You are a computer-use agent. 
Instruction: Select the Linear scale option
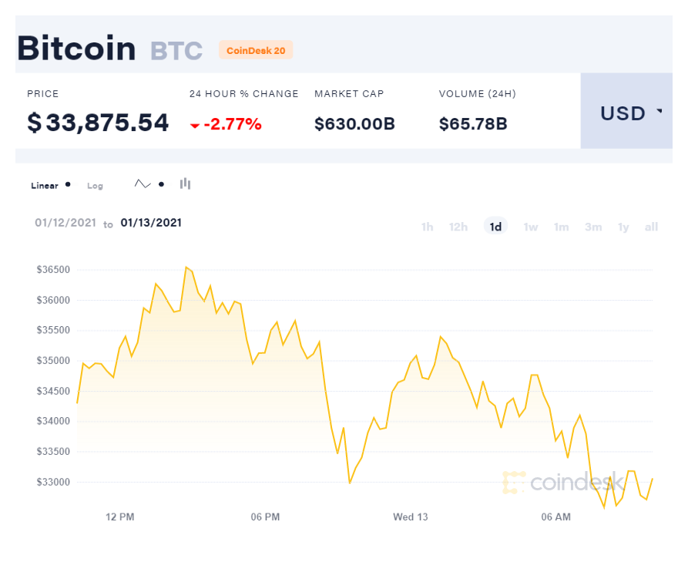click(45, 186)
